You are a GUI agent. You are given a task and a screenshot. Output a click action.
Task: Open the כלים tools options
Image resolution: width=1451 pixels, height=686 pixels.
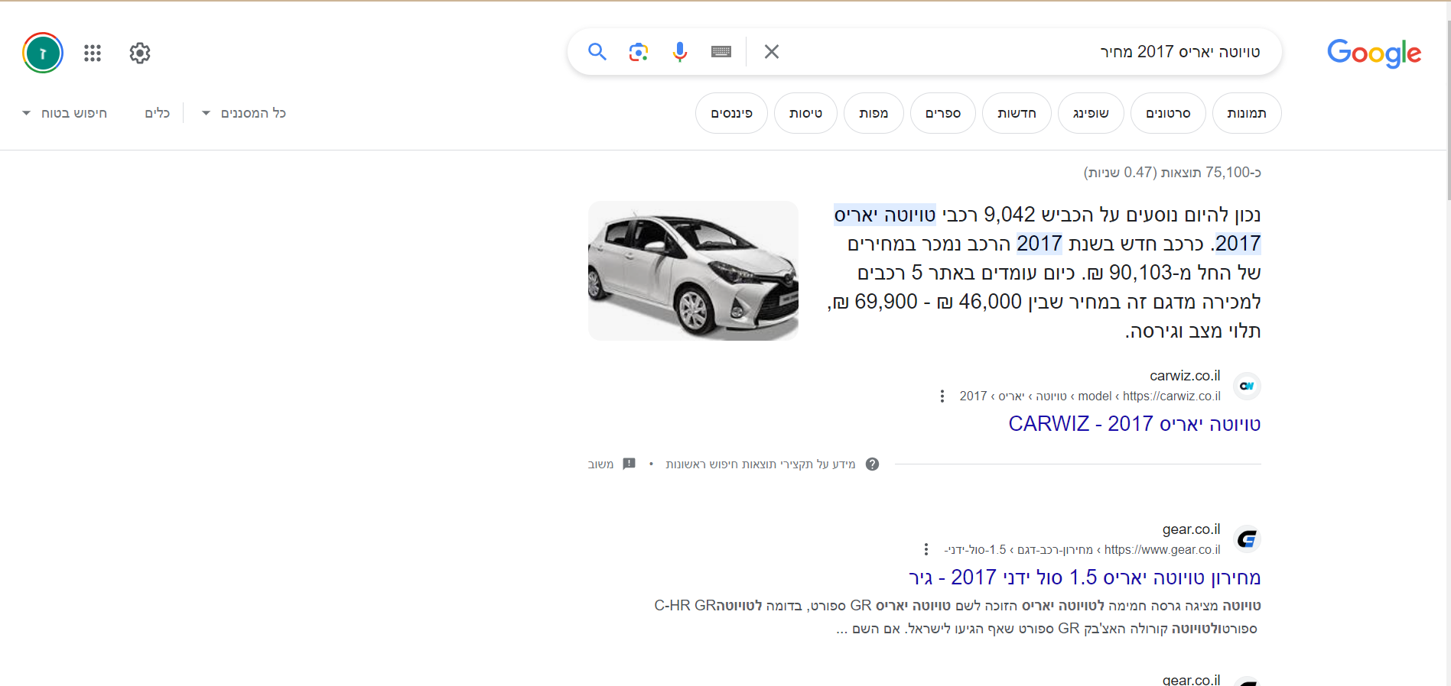click(158, 113)
